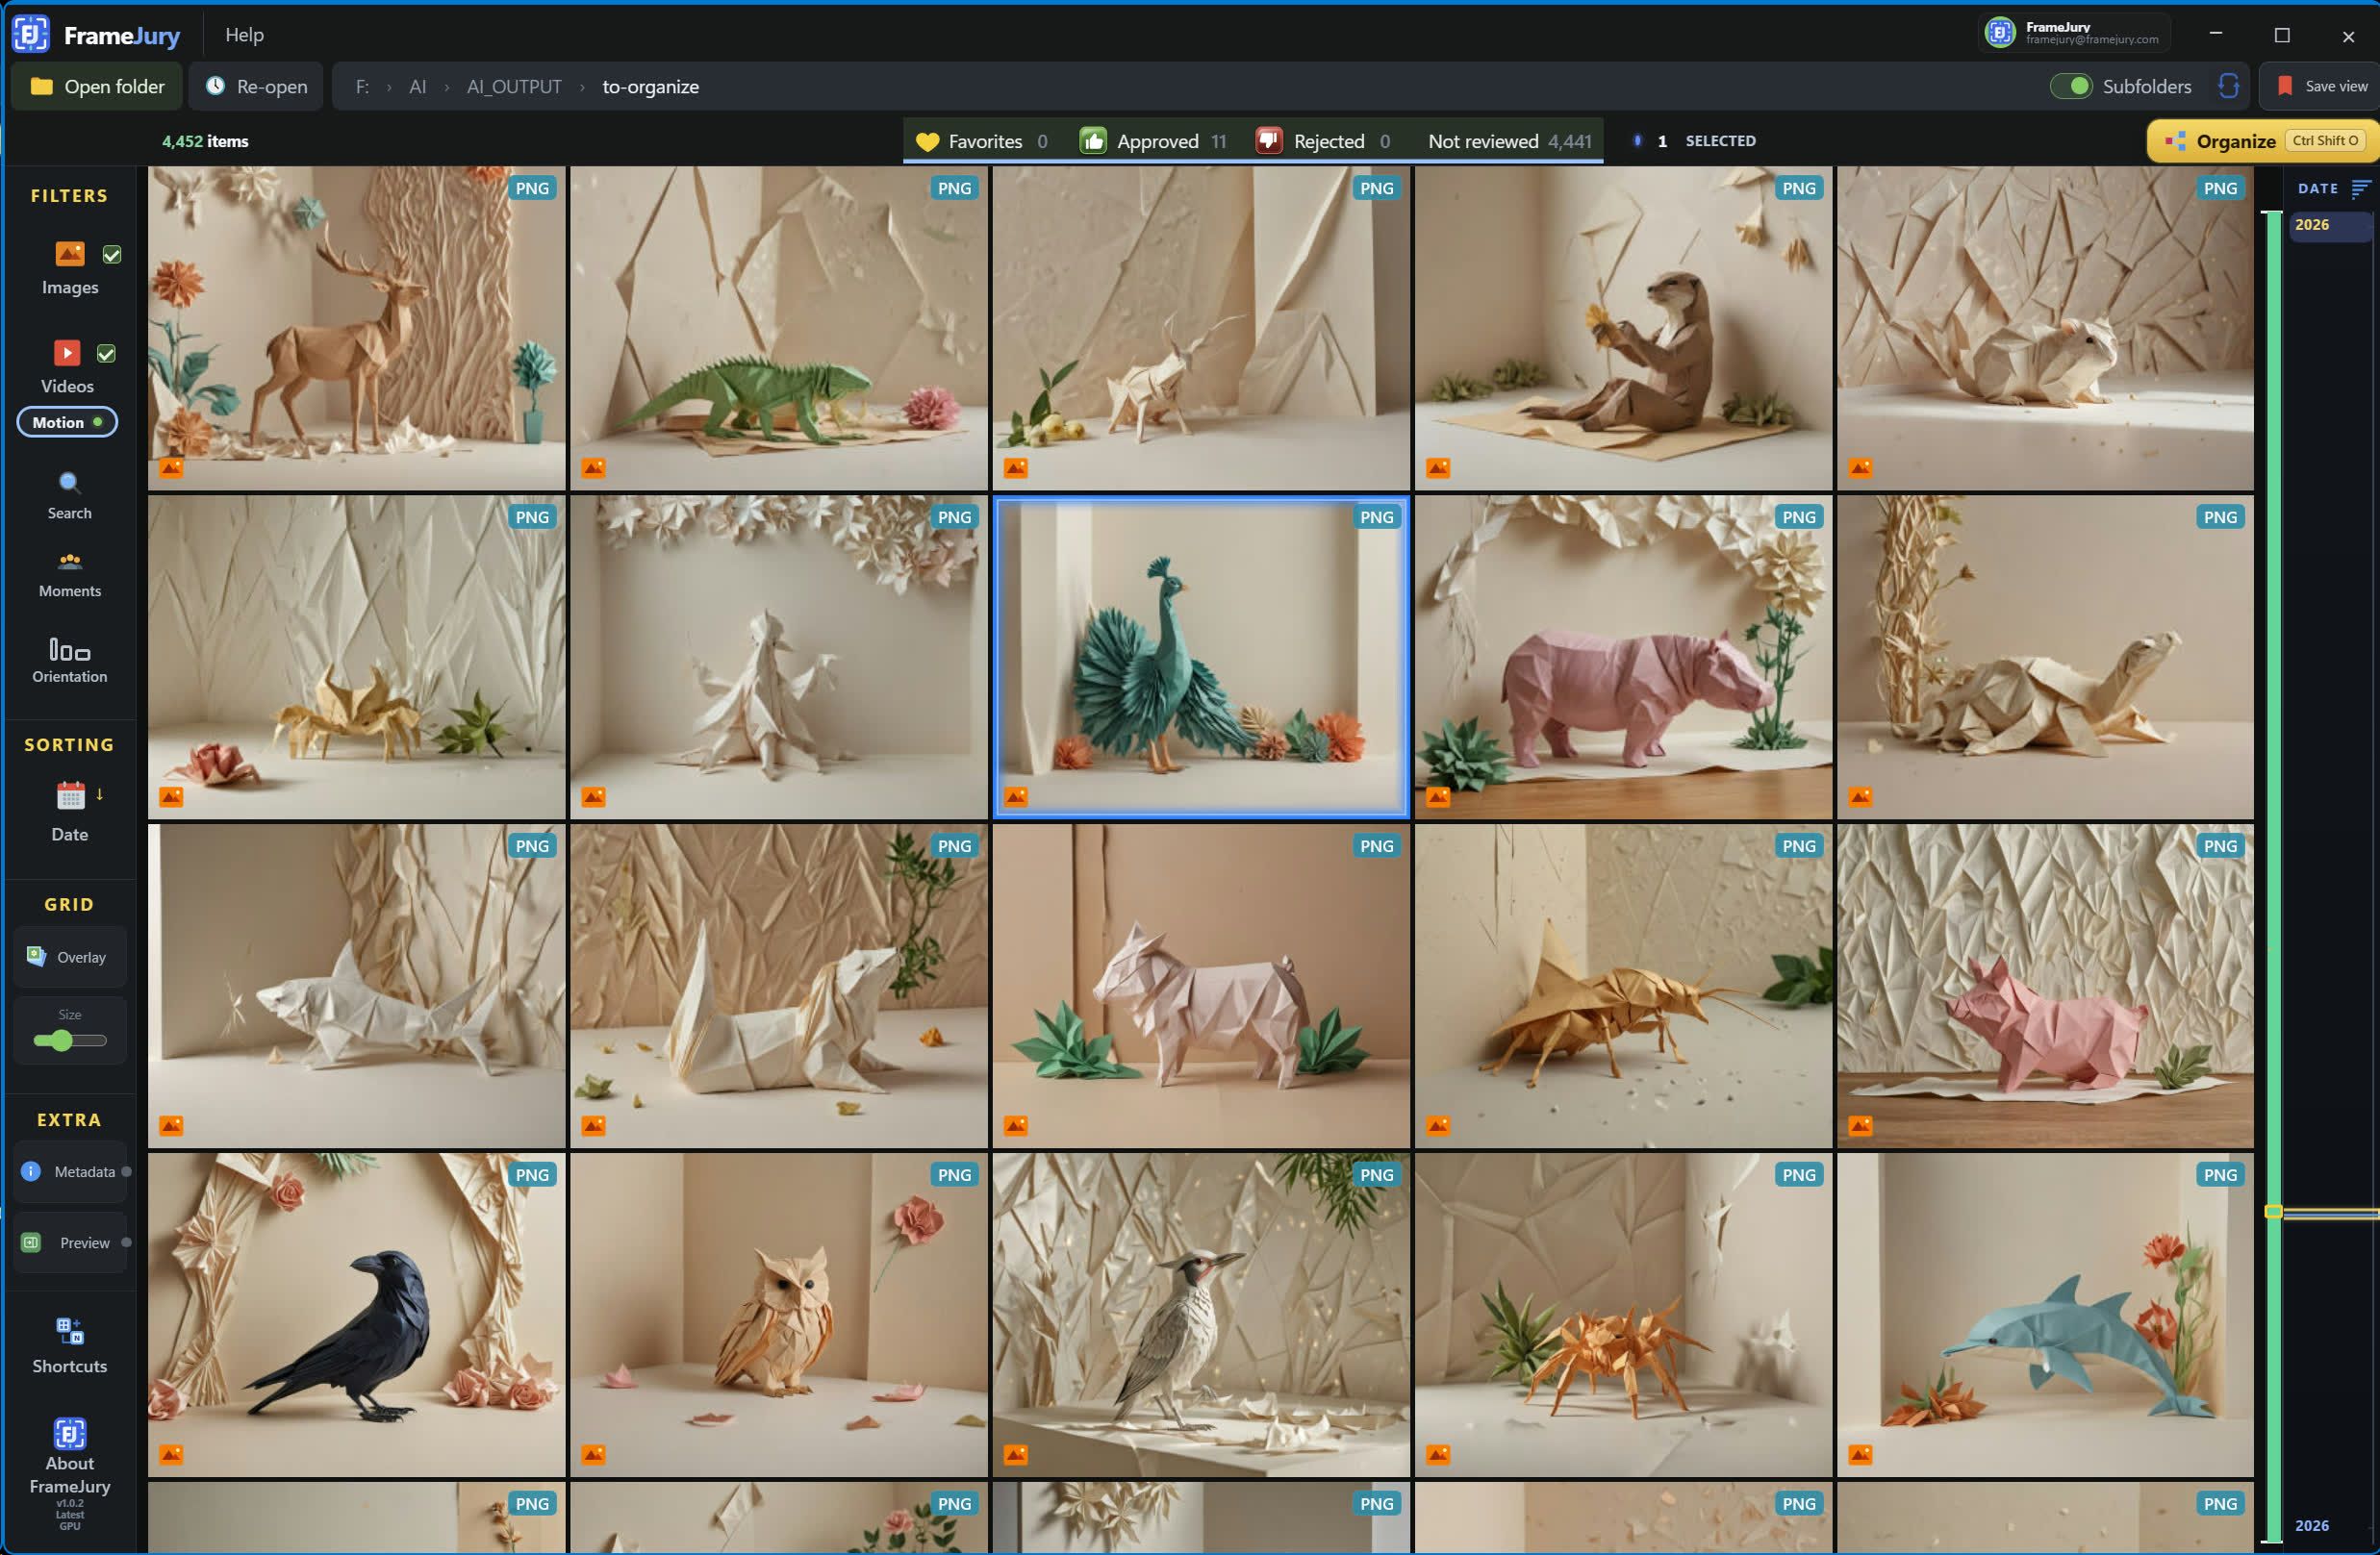The image size is (2380, 1555).
Task: Select the green origami lizard thumbnail
Action: click(778, 328)
